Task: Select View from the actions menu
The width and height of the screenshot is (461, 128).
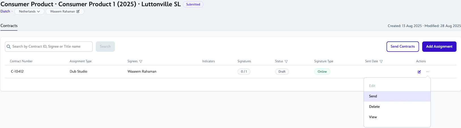Action: 373,117
